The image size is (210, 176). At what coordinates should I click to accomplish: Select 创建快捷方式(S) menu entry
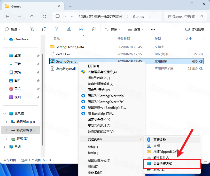[112, 160]
